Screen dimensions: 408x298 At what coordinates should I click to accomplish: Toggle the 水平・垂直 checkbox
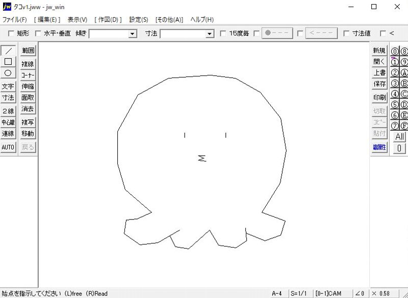38,33
